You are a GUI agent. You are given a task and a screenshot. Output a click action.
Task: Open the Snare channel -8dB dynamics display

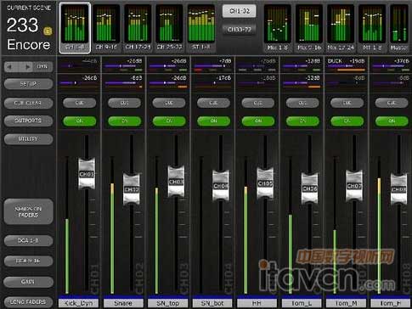pos(124,82)
